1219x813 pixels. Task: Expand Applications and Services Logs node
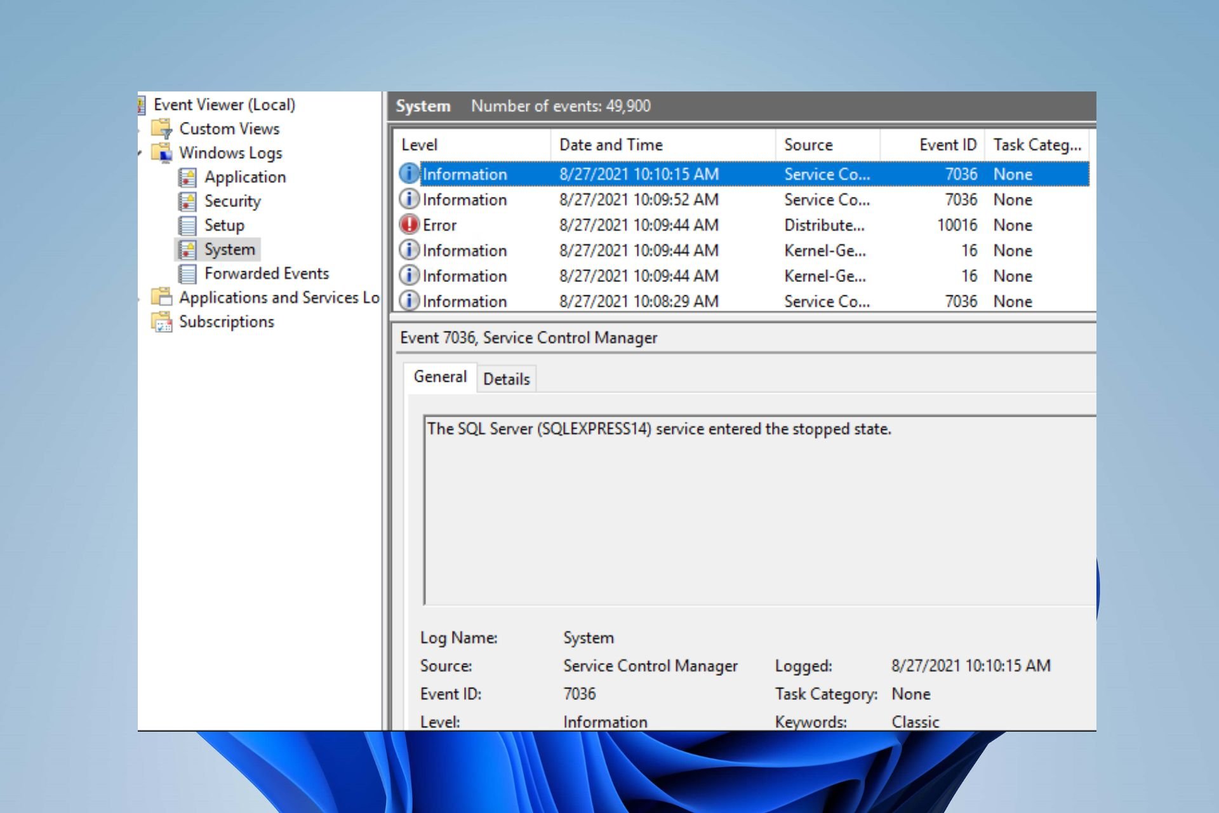(140, 298)
